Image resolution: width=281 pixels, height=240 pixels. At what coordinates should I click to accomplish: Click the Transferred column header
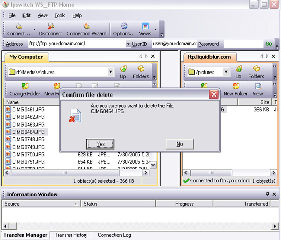pos(242,204)
